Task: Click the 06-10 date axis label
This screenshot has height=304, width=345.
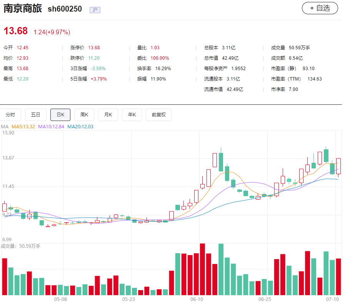Action: 197,299
